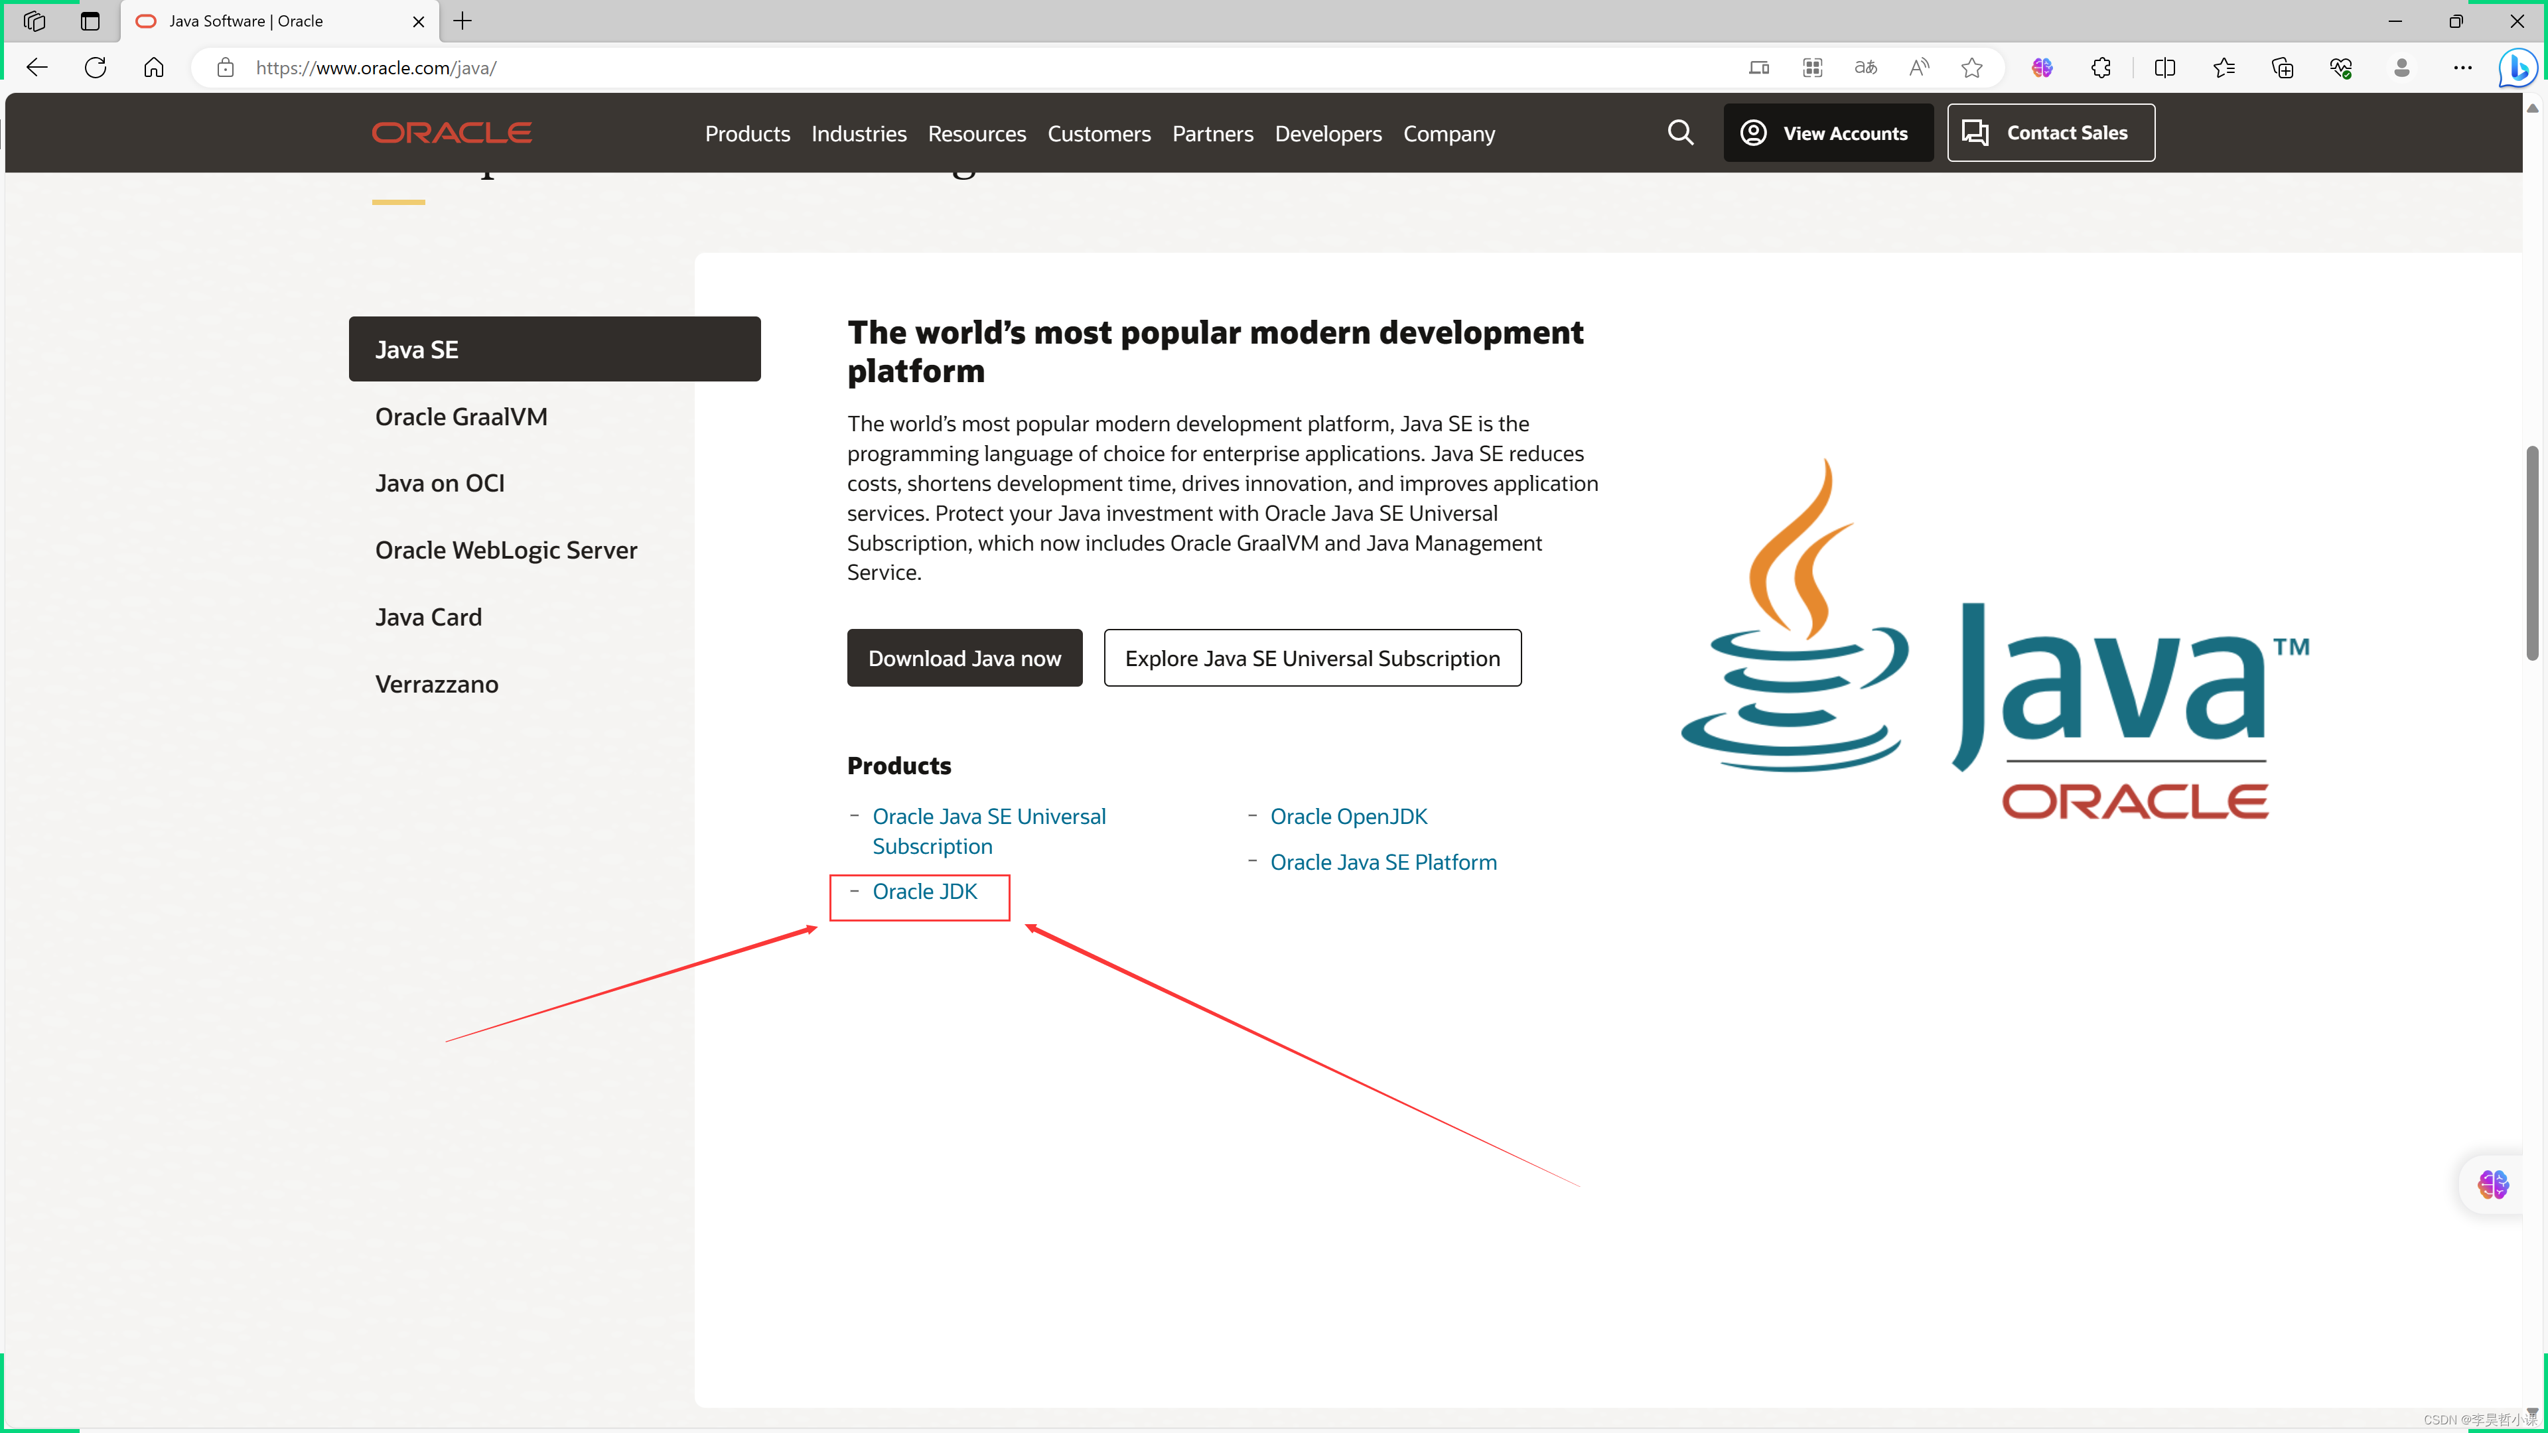Open Collections icon
This screenshot has height=1433, width=2548.
point(2282,67)
